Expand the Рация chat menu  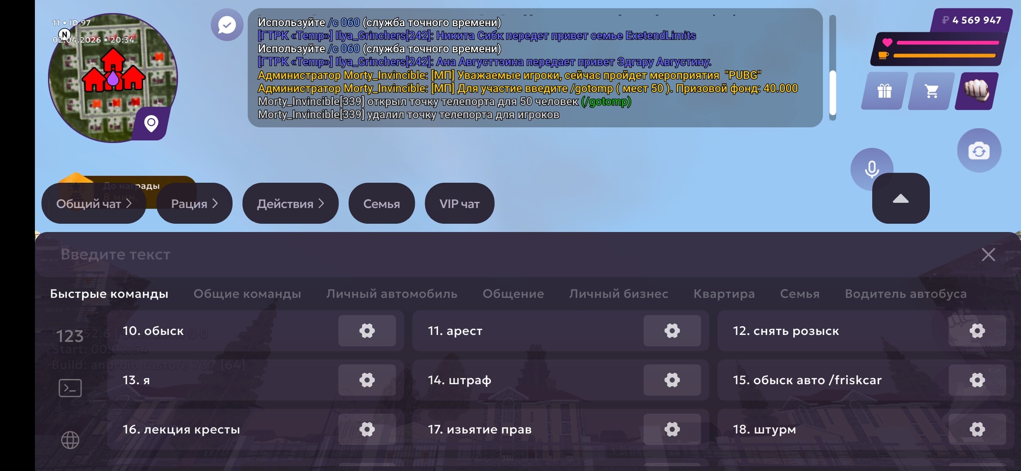(x=194, y=204)
